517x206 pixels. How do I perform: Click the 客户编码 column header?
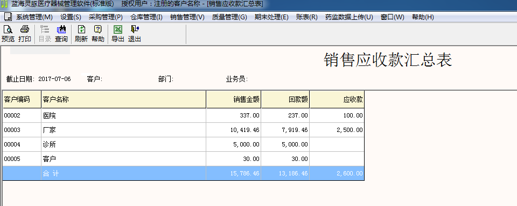coord(22,100)
